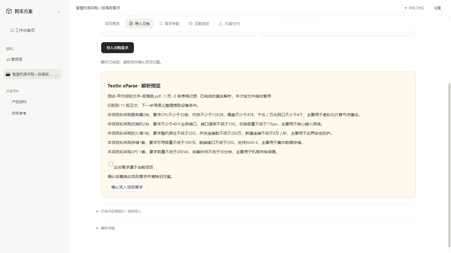Click the document icon on 导入文档 tab
The height and width of the screenshot is (253, 451).
click(x=131, y=24)
